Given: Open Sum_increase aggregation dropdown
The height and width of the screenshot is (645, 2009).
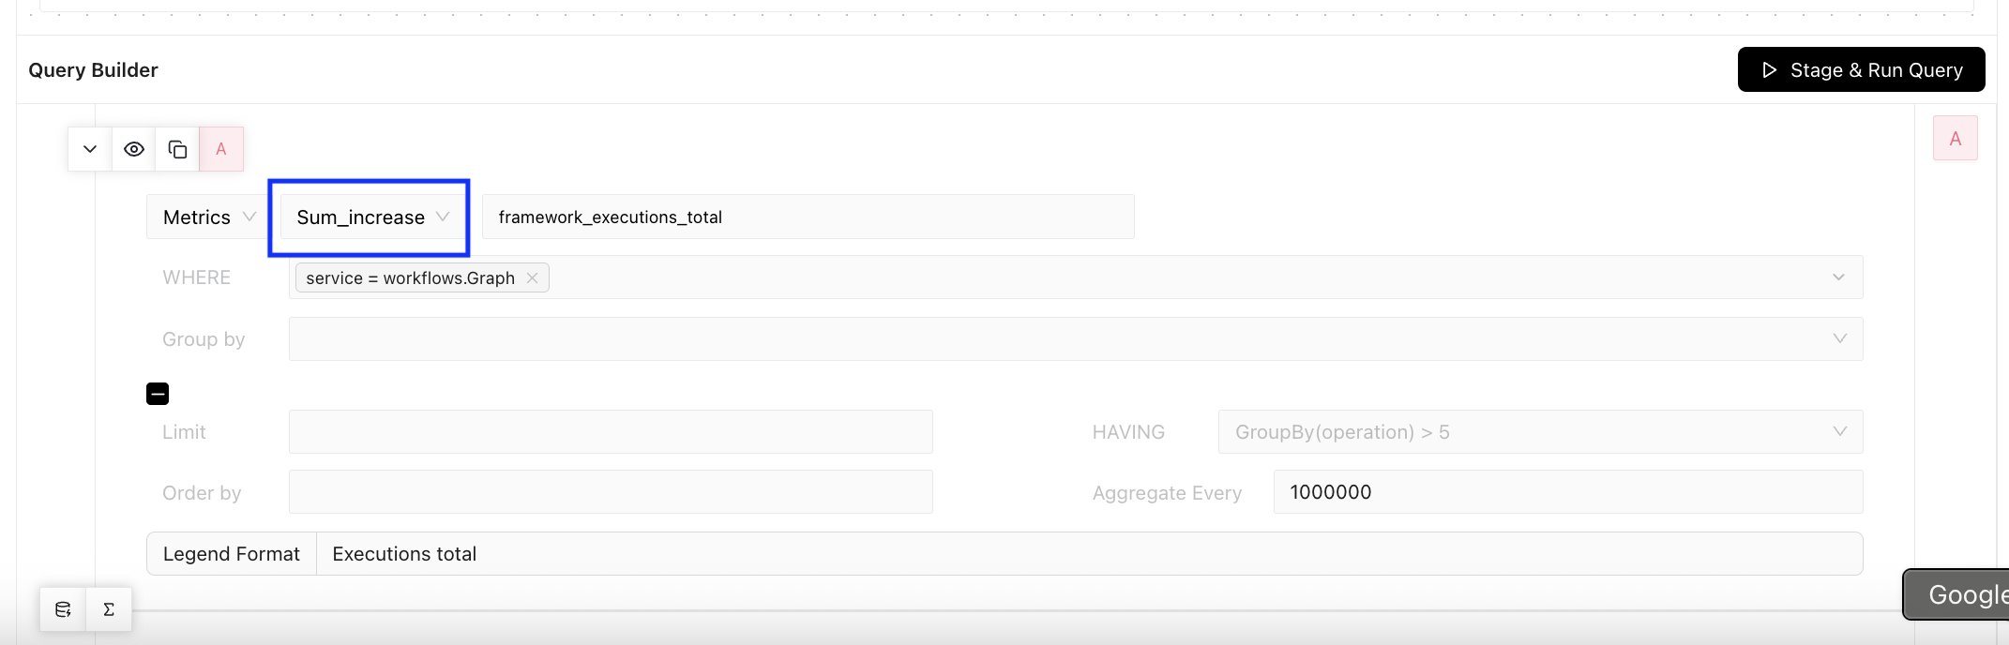Looking at the screenshot, I should [x=373, y=217].
